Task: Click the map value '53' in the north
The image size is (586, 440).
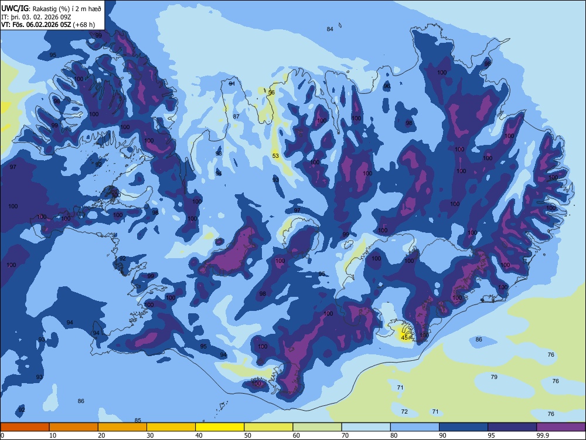Action: point(275,155)
